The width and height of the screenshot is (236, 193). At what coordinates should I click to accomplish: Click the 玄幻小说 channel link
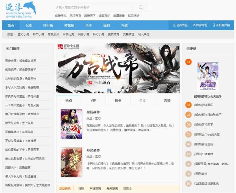pyautogui.click(x=23, y=35)
